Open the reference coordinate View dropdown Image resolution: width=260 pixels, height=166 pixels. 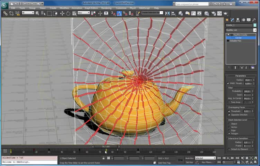tap(83, 13)
